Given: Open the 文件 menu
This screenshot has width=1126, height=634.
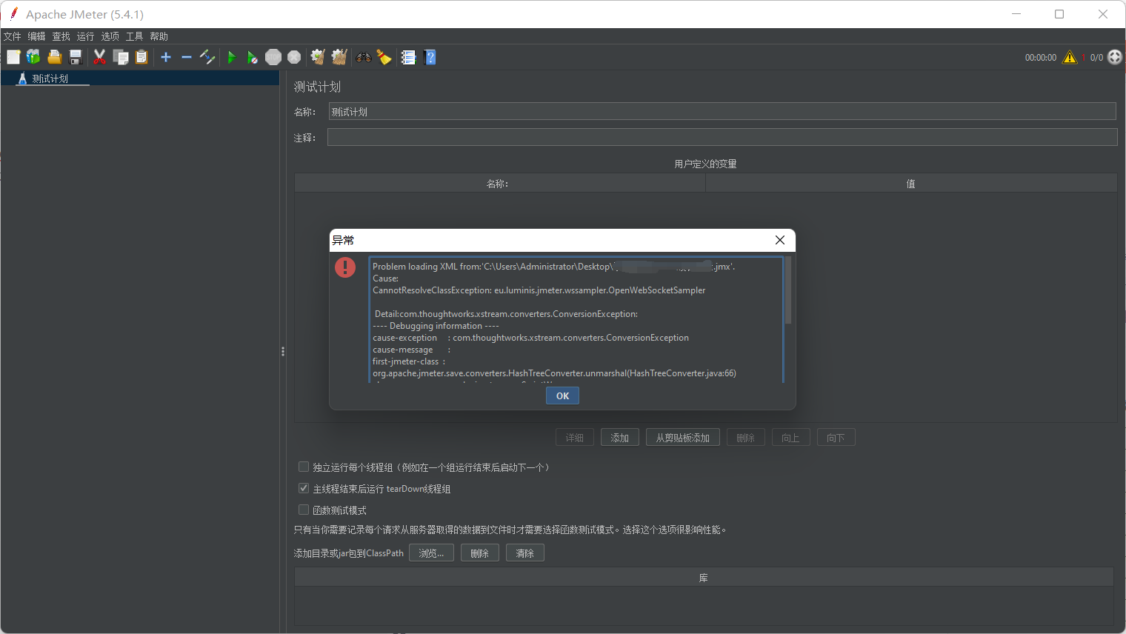Looking at the screenshot, I should (12, 36).
